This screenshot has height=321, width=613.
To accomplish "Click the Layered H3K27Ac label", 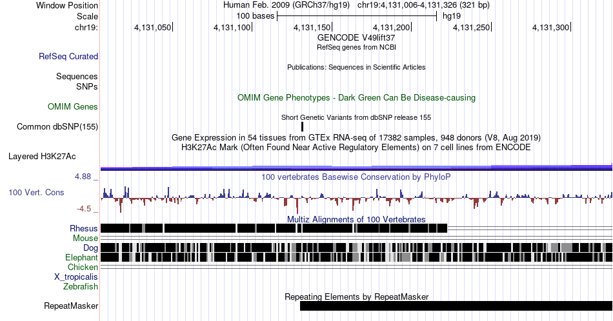I will (x=42, y=156).
